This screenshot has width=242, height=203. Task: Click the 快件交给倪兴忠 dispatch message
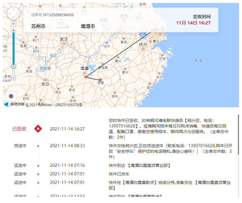171,151
